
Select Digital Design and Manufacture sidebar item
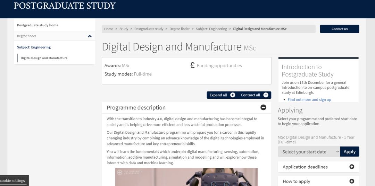click(44, 58)
